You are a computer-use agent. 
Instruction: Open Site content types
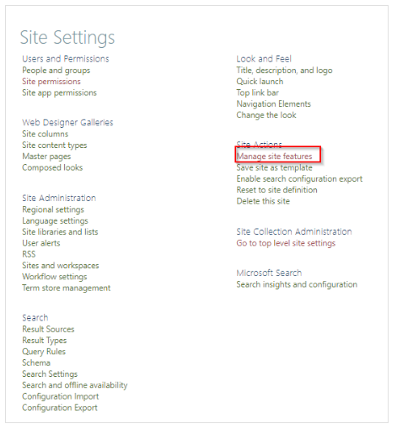[55, 146]
